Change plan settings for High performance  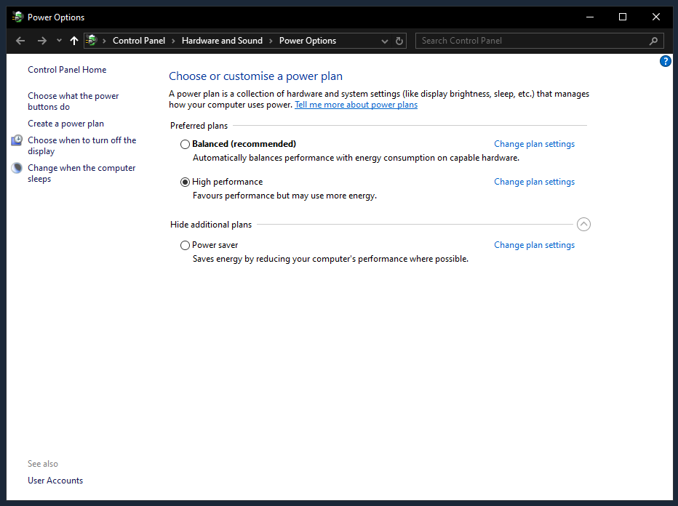click(x=534, y=182)
